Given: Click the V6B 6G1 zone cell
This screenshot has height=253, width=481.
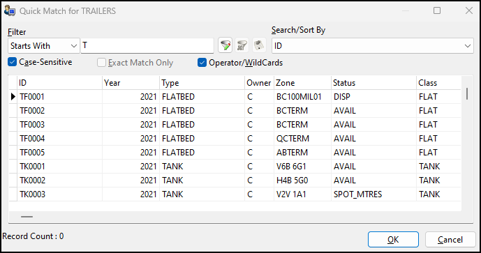Looking at the screenshot, I should (x=302, y=167).
